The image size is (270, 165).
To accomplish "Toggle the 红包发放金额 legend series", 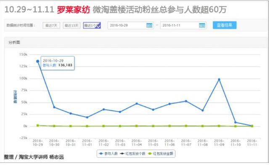I will pyautogui.click(x=161, y=154).
